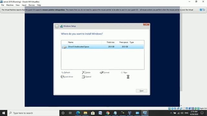Viewport: 207px width, 116px height.
Task: Click the Total size column header
Action: pyautogui.click(x=111, y=42)
